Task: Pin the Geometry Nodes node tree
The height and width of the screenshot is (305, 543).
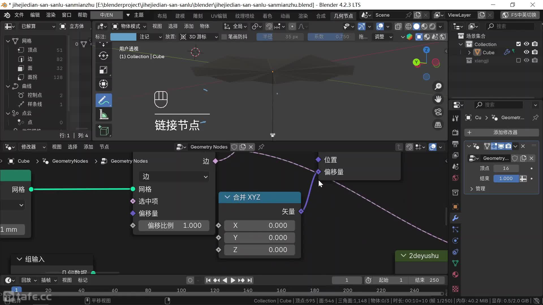Action: click(261, 147)
